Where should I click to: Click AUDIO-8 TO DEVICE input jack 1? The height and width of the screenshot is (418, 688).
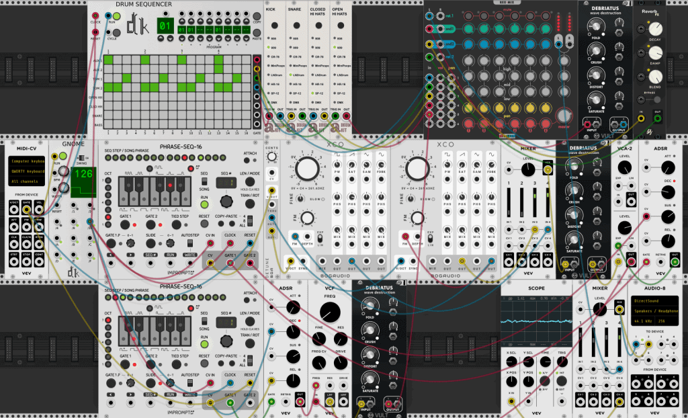(x=636, y=345)
